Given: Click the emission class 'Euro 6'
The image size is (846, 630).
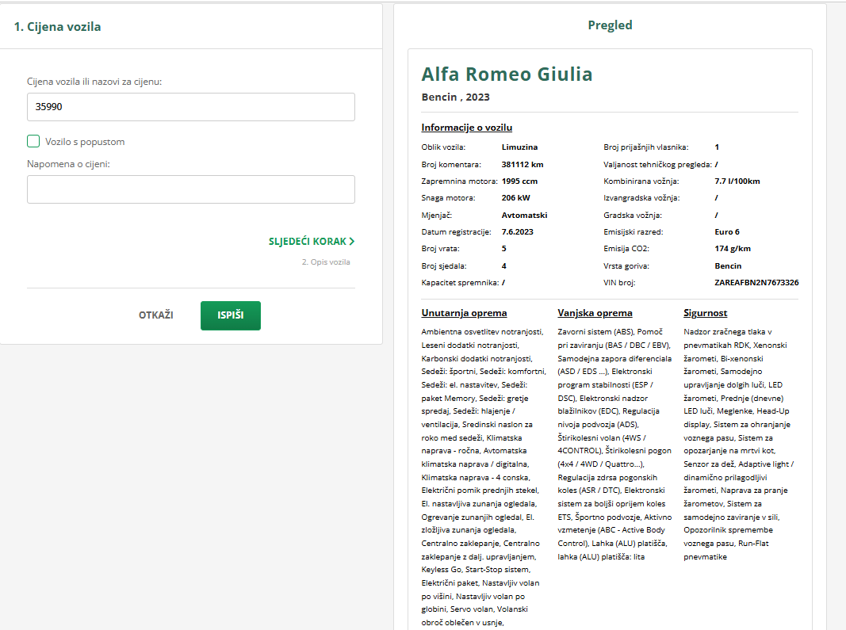Looking at the screenshot, I should tap(727, 232).
